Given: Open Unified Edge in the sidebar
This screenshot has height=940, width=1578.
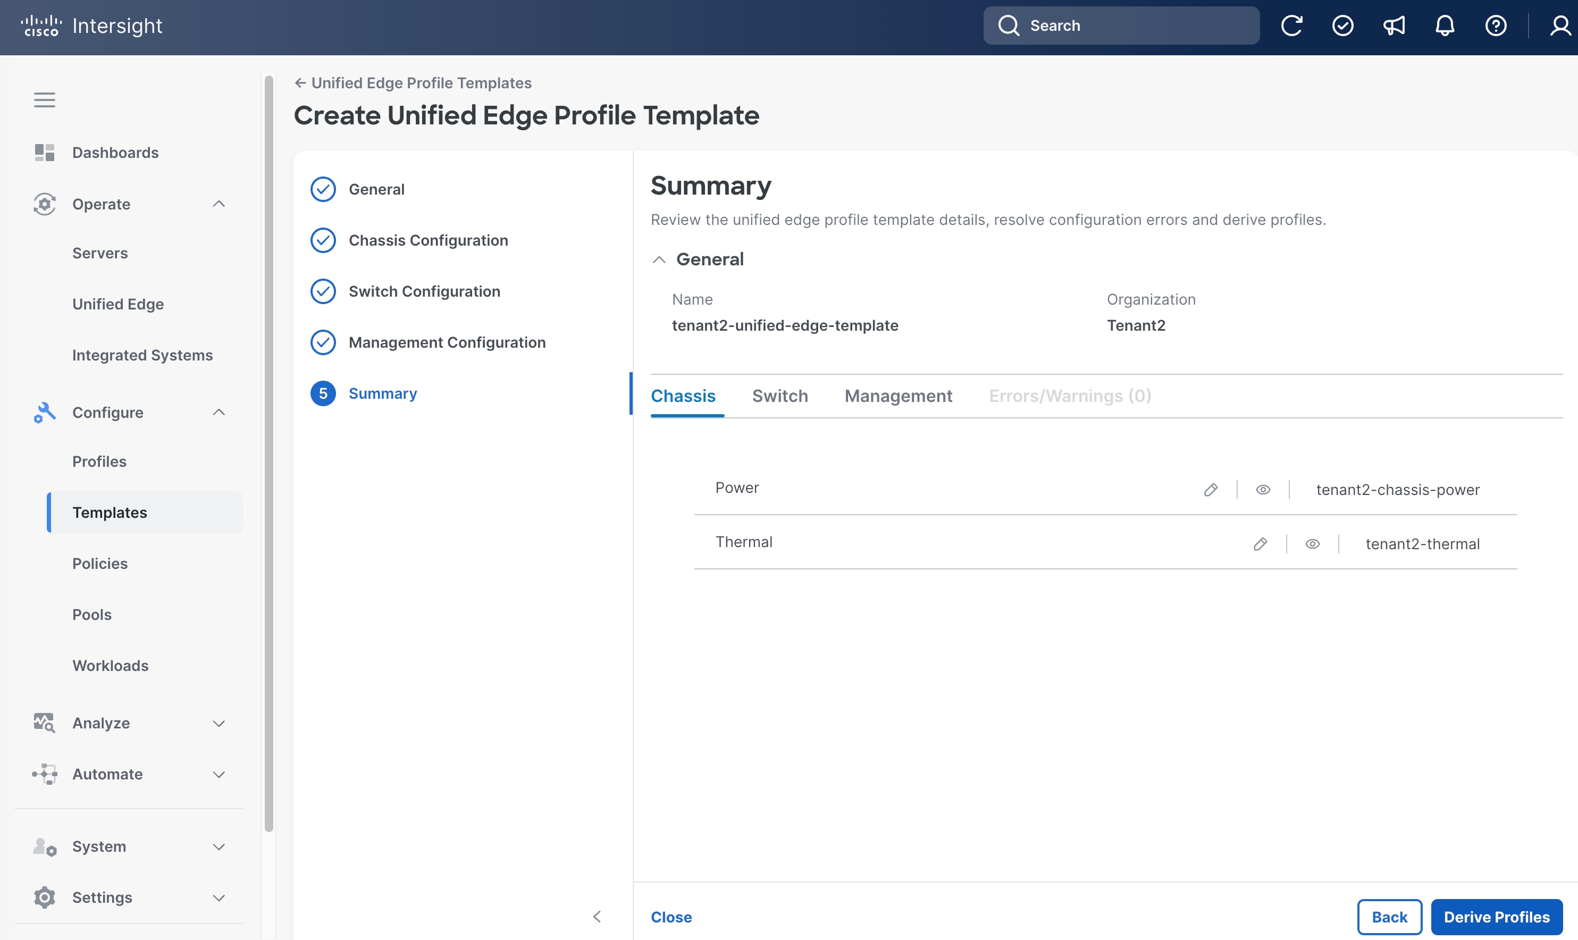Looking at the screenshot, I should point(118,304).
